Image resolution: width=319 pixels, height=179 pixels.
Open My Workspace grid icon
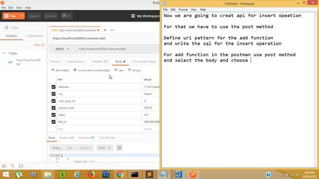[x=133, y=16]
